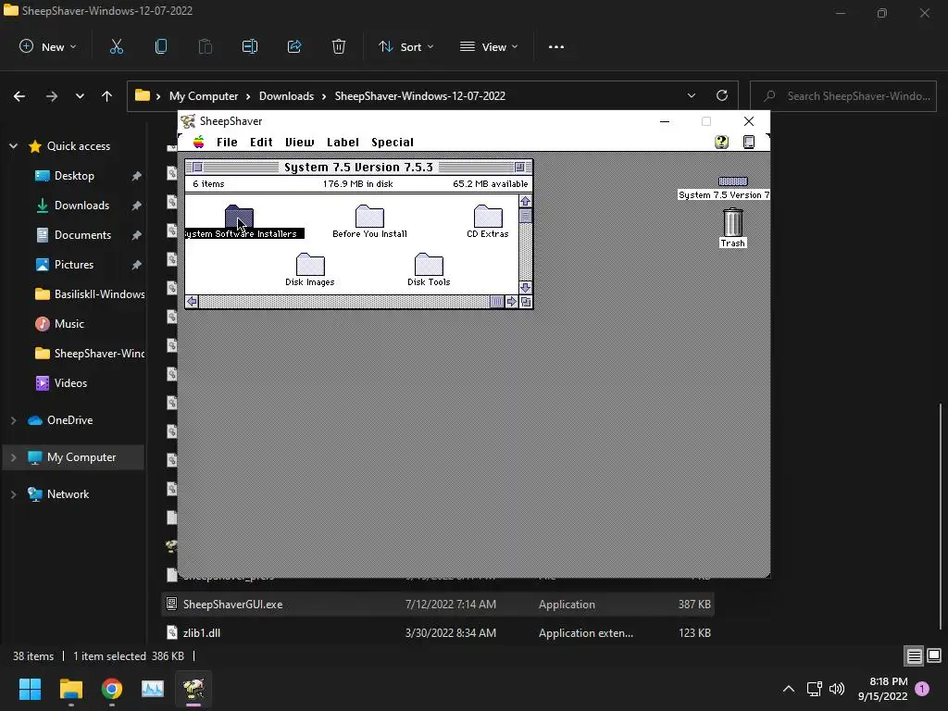Select the System 7.5 Version disk icon on desktop

coord(733,181)
